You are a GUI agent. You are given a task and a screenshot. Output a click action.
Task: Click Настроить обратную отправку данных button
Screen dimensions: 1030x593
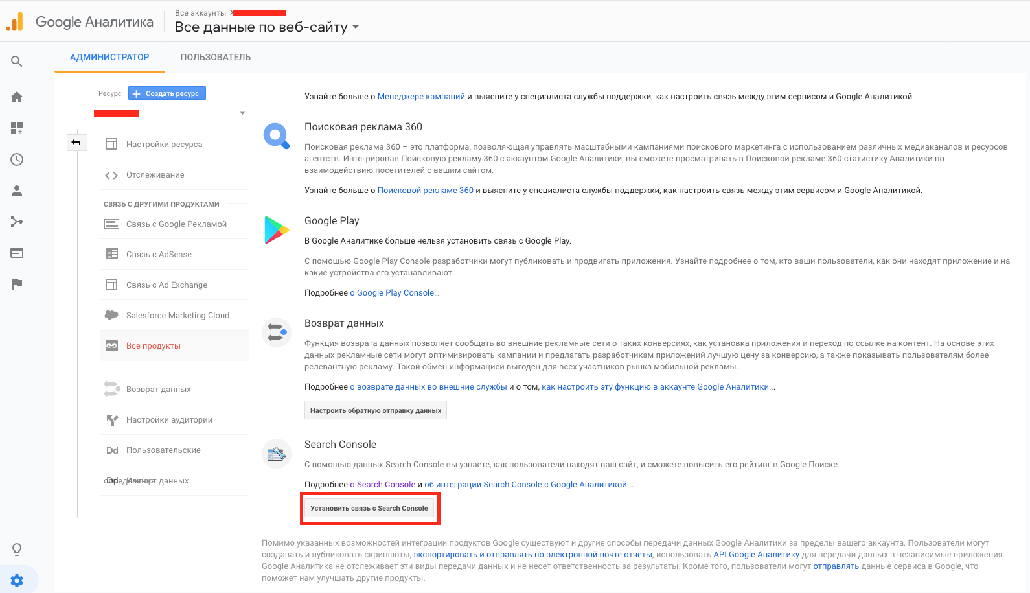coord(376,410)
